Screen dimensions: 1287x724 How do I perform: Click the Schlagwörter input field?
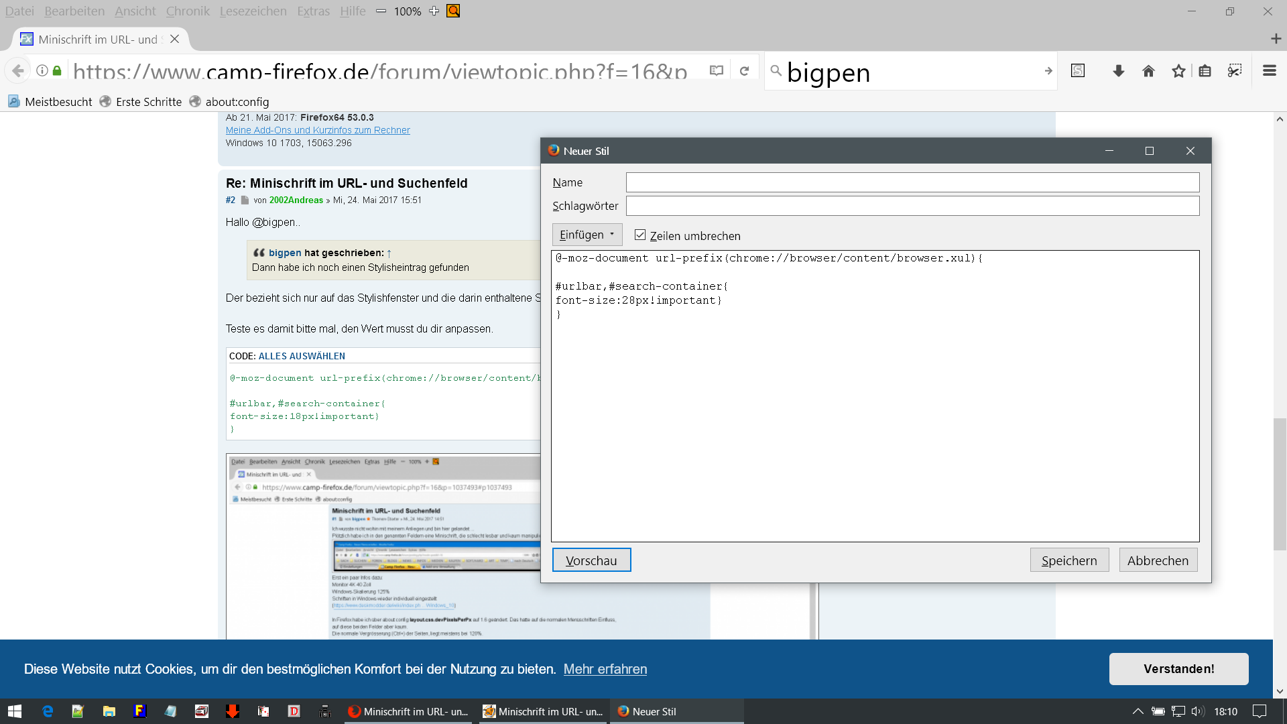[912, 206]
